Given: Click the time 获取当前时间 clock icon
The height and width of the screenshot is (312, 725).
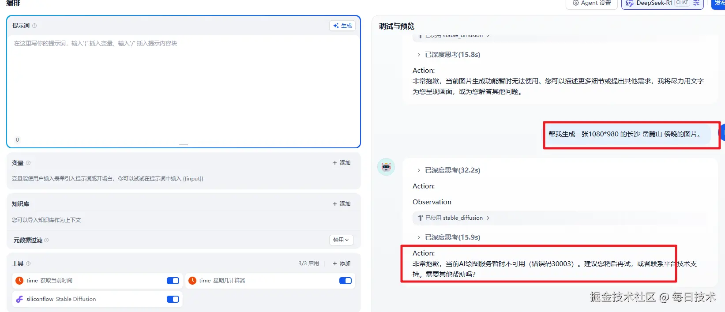Looking at the screenshot, I should [x=19, y=281].
